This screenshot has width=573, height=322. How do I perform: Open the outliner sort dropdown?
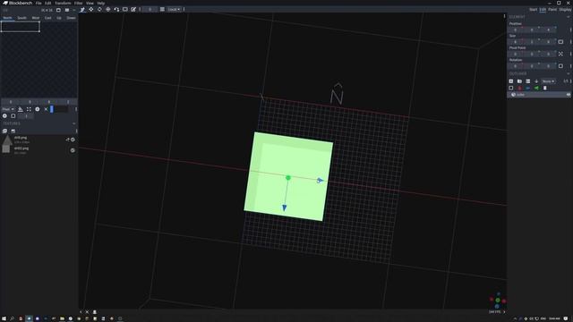pos(548,81)
